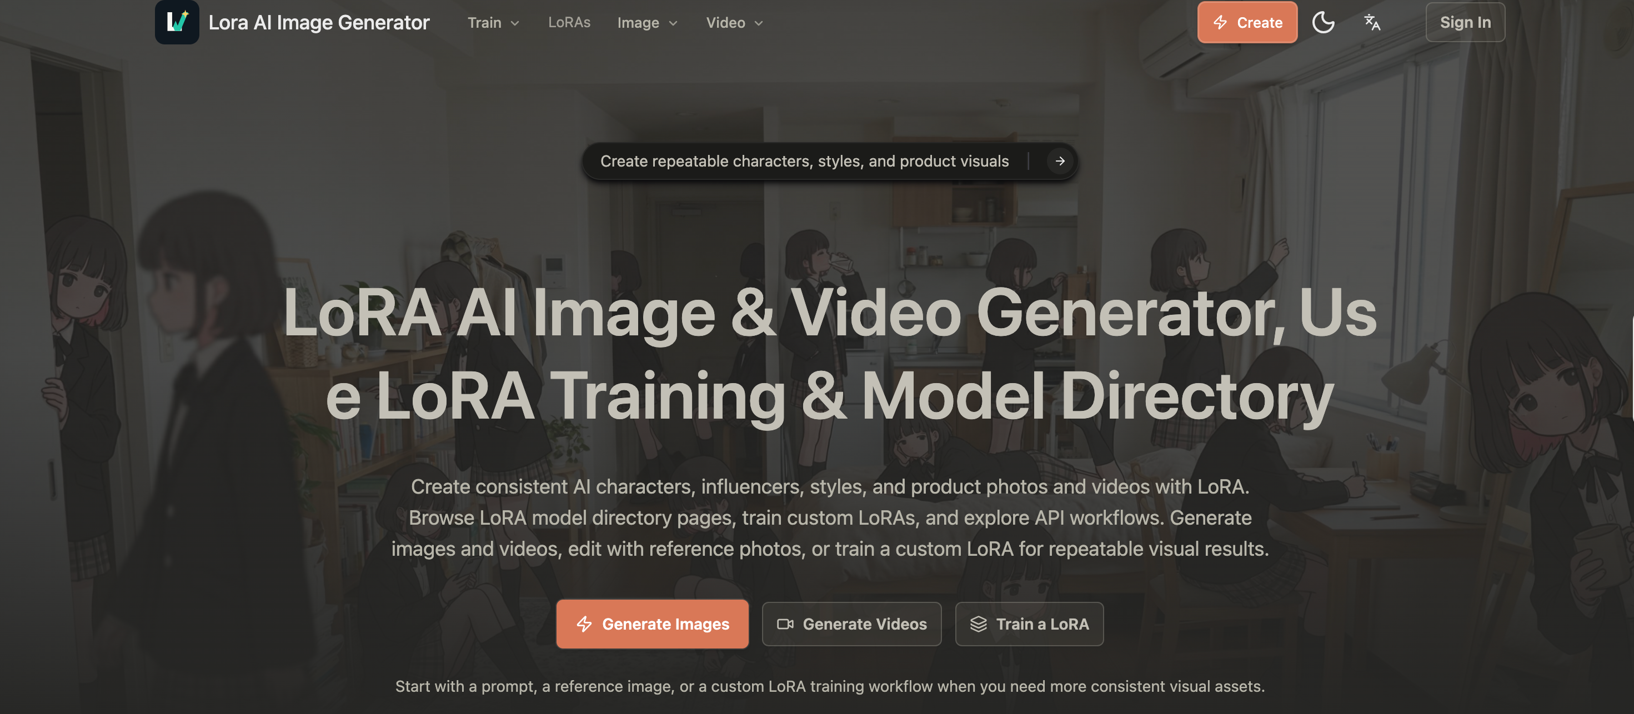Click the chevron next to Image
Screen dimensions: 1634x714
click(673, 23)
